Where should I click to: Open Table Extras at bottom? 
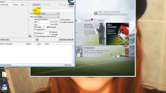[68, 65]
